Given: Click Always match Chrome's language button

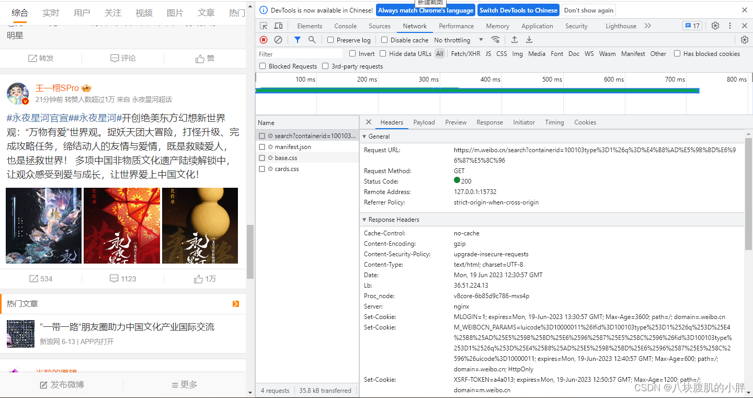Looking at the screenshot, I should tap(426, 10).
